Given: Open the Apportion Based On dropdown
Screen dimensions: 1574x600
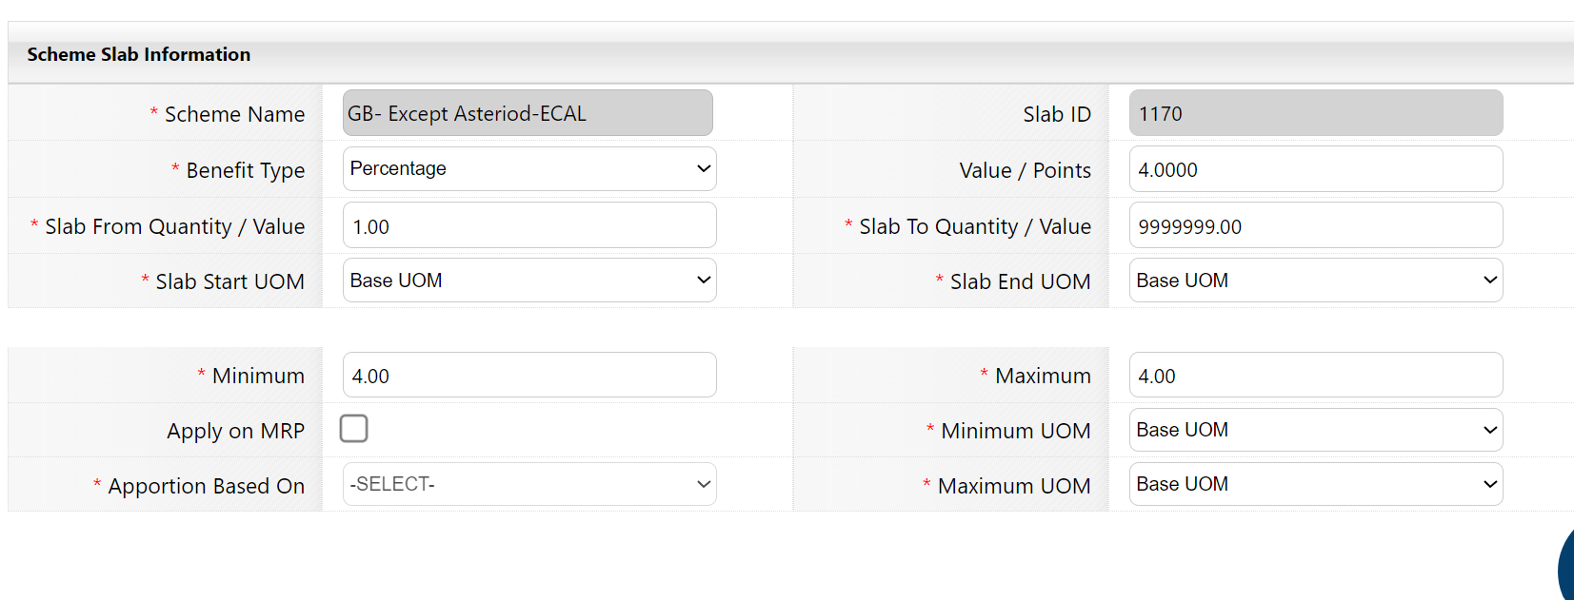Looking at the screenshot, I should pos(529,484).
